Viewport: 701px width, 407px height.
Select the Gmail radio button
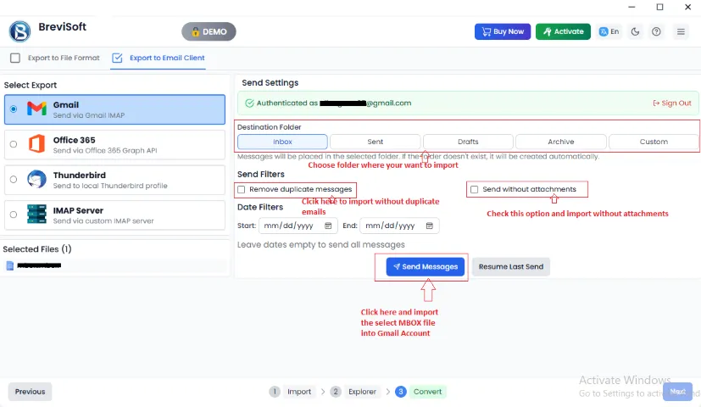pyautogui.click(x=14, y=109)
